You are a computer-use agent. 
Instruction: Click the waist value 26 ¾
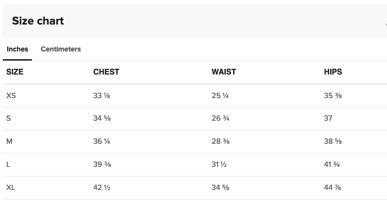(221, 118)
